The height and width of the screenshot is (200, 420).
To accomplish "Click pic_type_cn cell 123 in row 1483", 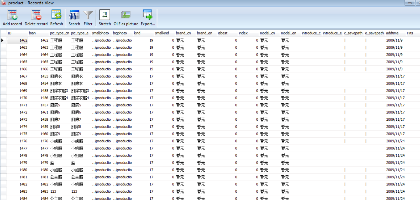I will point(60,192).
